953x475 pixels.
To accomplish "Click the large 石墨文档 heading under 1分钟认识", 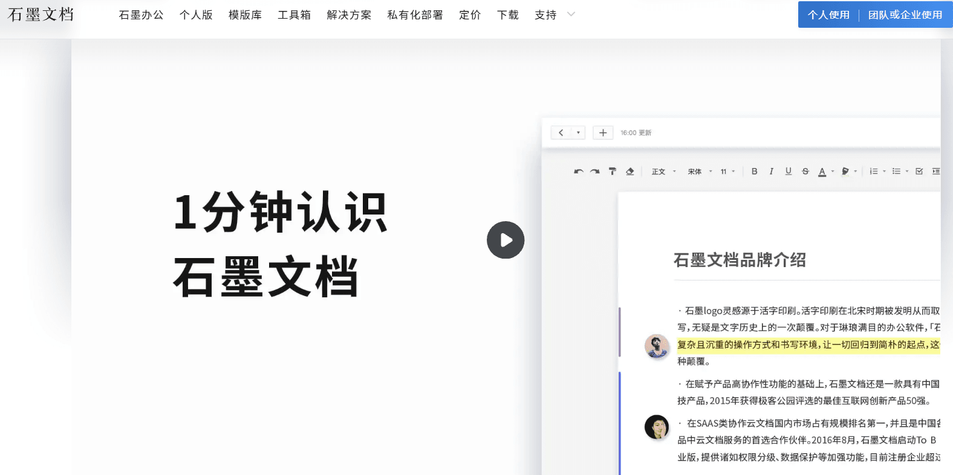I will (266, 277).
